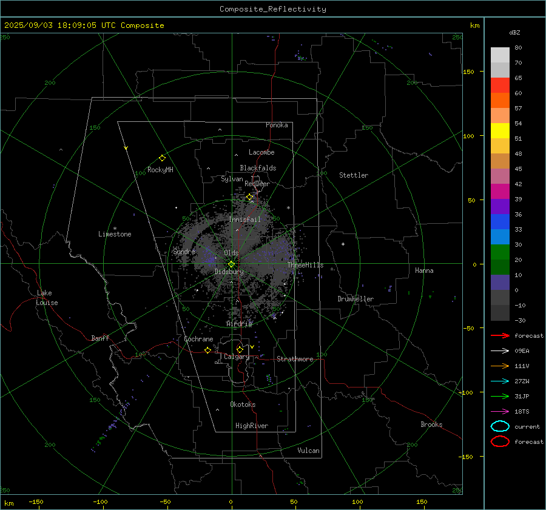Viewport: 546px width, 510px height.
Task: Click the RedDeer city label
Action: [x=257, y=184]
